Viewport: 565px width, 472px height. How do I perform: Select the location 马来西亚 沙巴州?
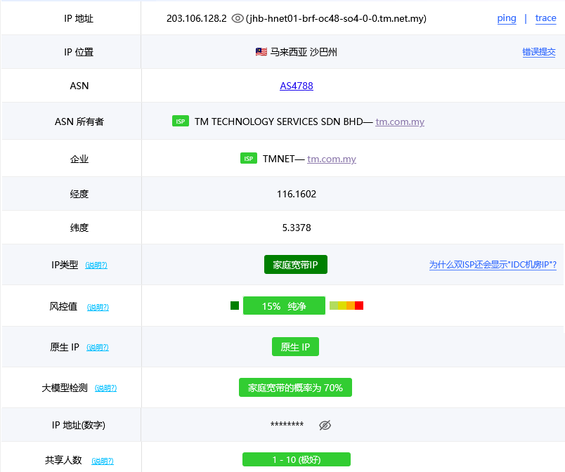click(x=304, y=52)
